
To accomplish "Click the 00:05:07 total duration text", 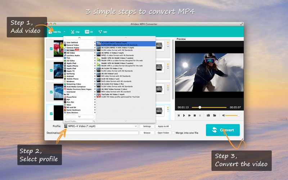I will pos(235,107).
